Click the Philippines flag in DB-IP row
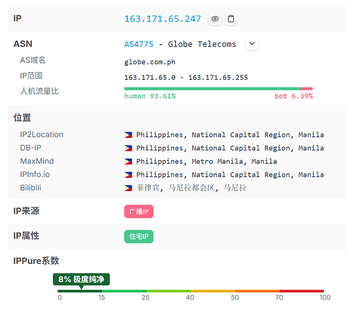The width and height of the screenshot is (347, 312). (x=129, y=148)
